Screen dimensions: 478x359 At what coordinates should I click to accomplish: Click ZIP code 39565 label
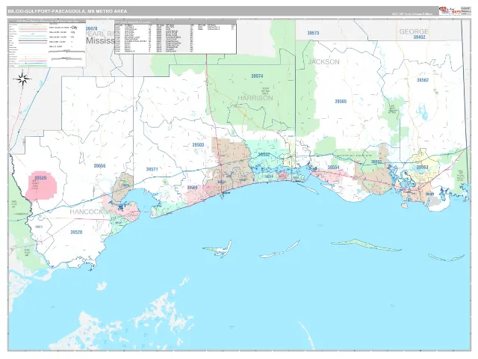tap(341, 102)
